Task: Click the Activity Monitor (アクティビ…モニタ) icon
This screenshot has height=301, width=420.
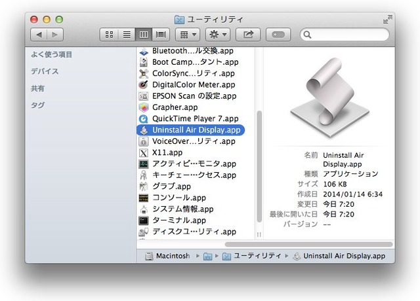Action: click(x=144, y=164)
